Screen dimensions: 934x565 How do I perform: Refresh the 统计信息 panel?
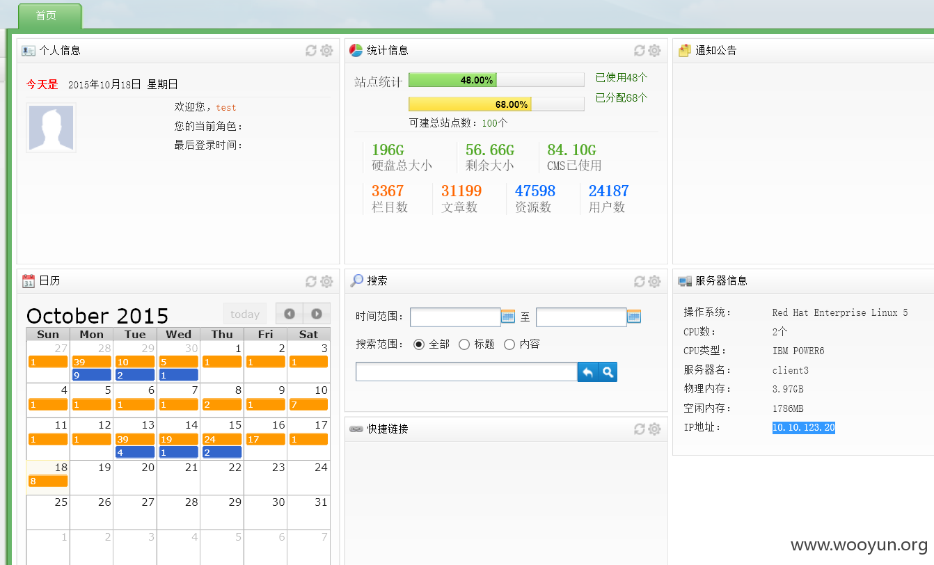click(x=639, y=50)
